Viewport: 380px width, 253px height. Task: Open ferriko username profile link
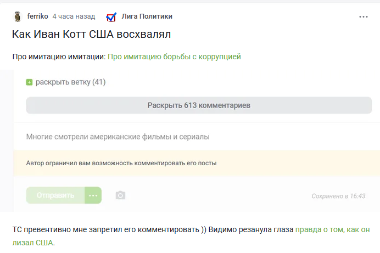(x=37, y=16)
